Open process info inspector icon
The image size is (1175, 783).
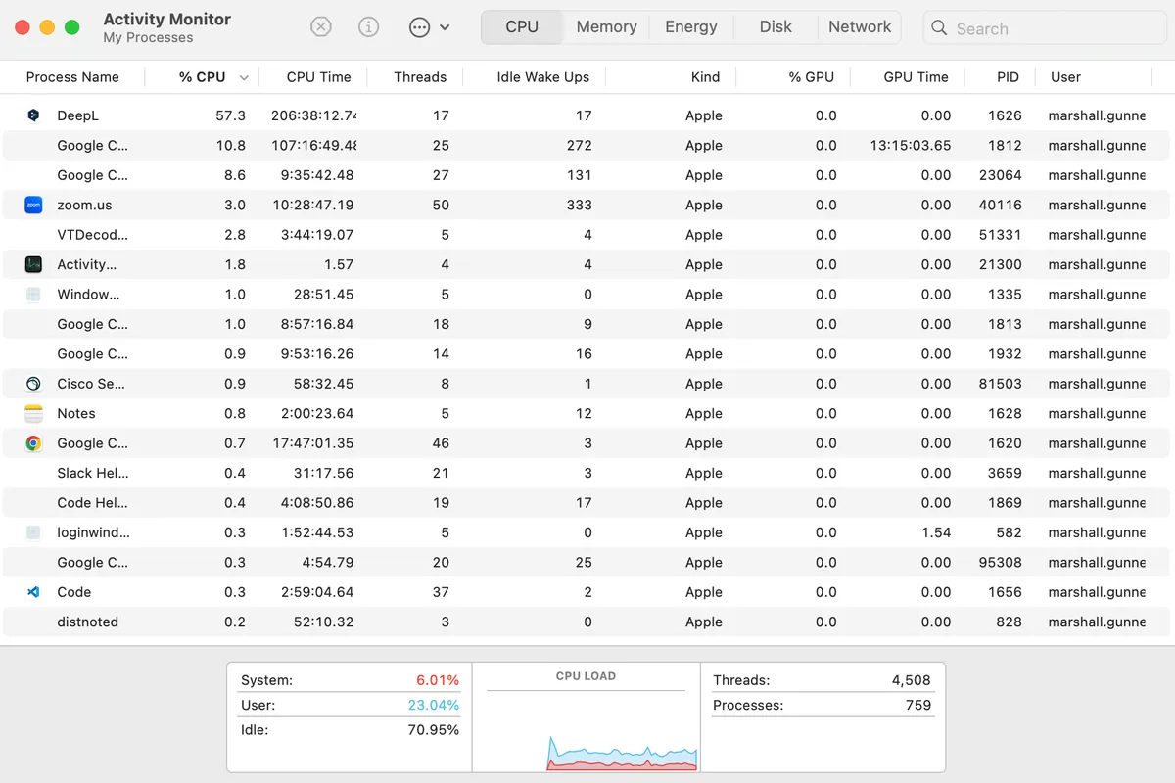coord(368,27)
